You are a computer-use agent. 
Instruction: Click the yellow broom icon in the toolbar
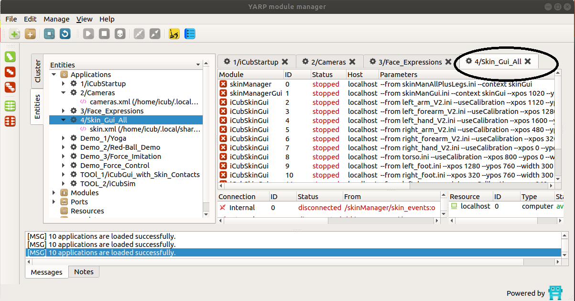[174, 34]
